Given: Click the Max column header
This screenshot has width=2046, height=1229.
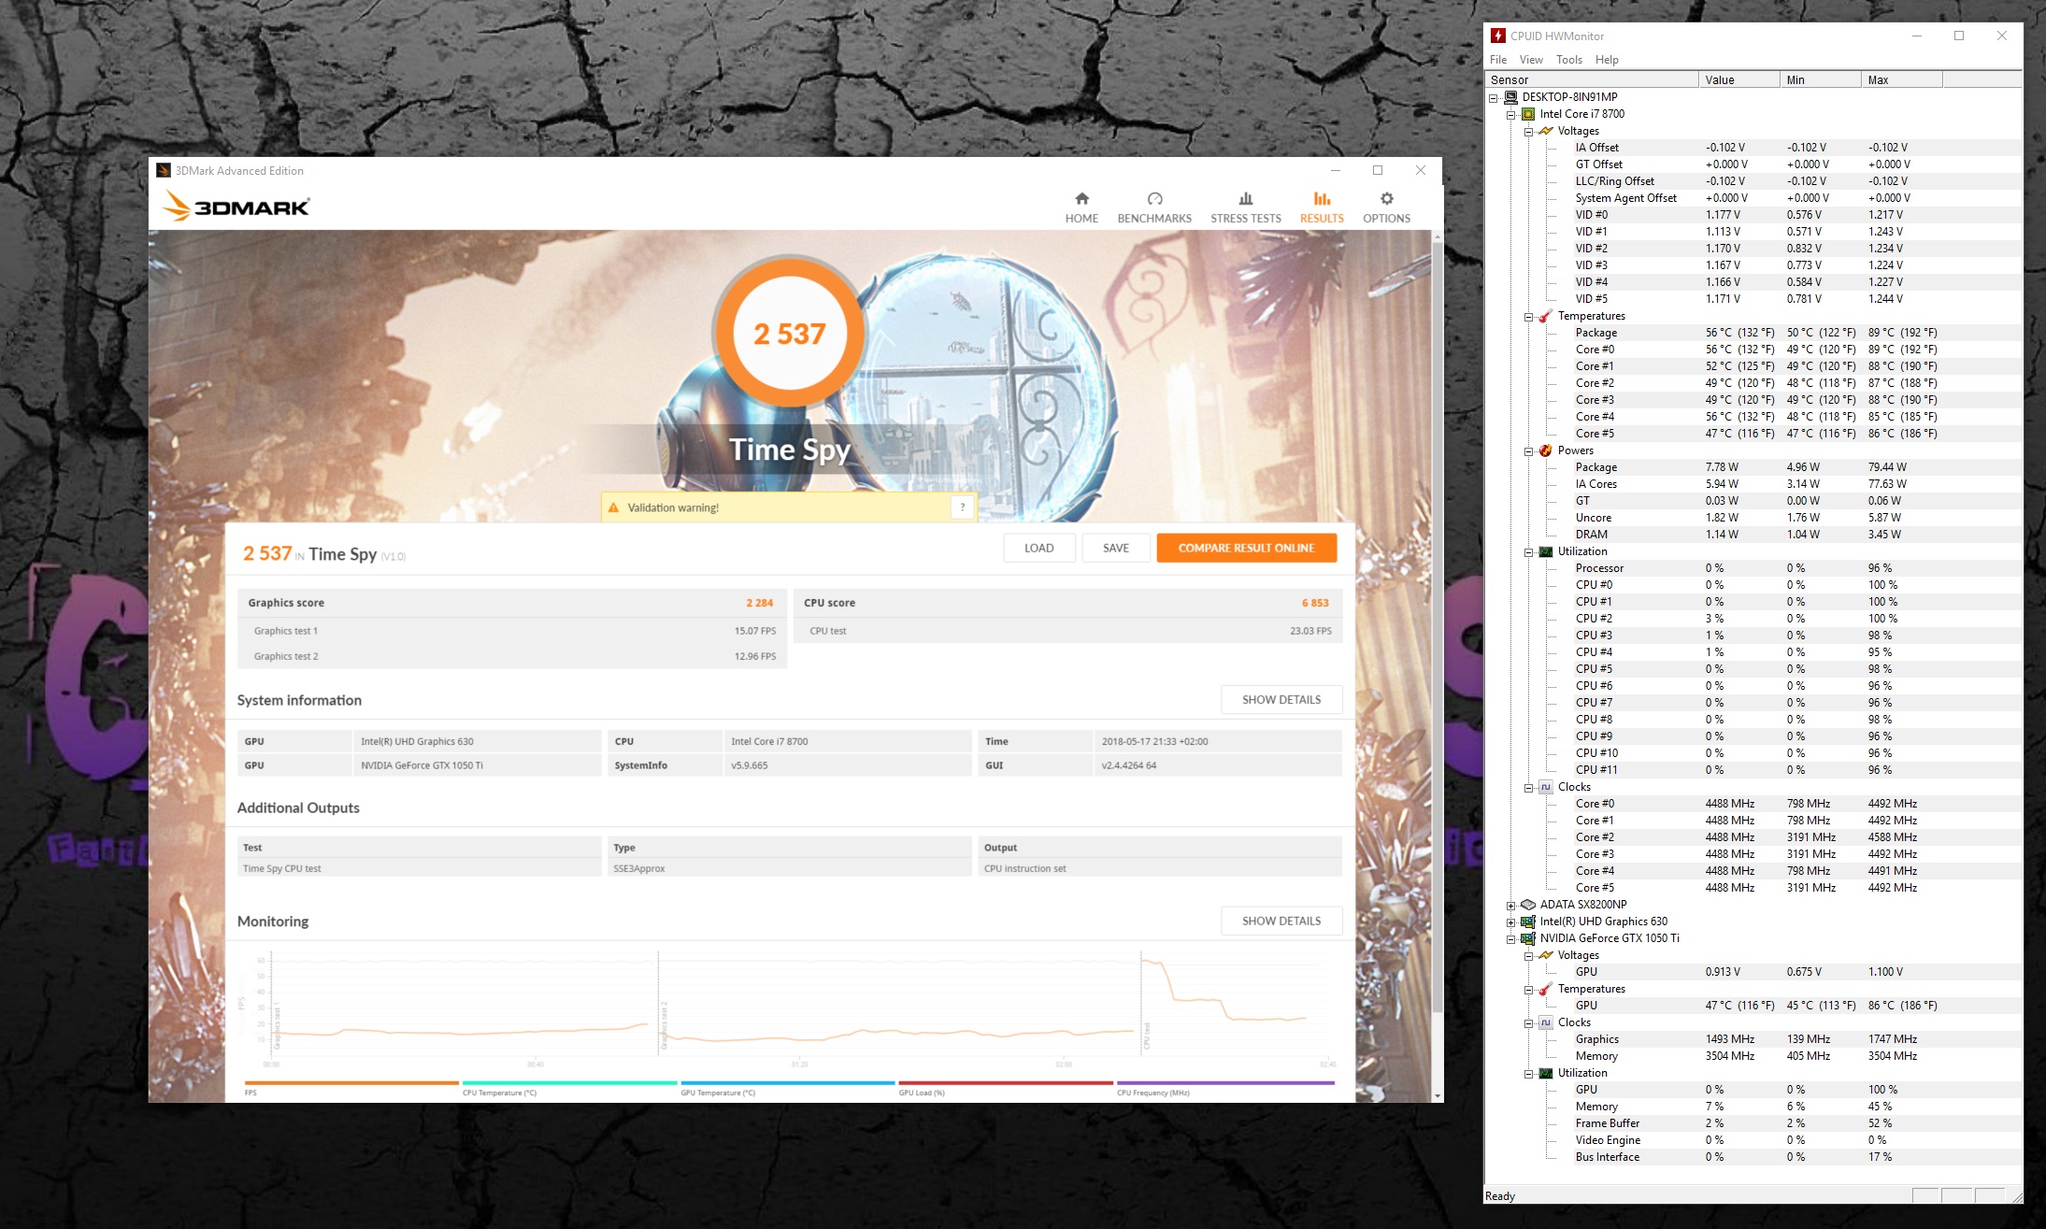Looking at the screenshot, I should tap(1901, 80).
